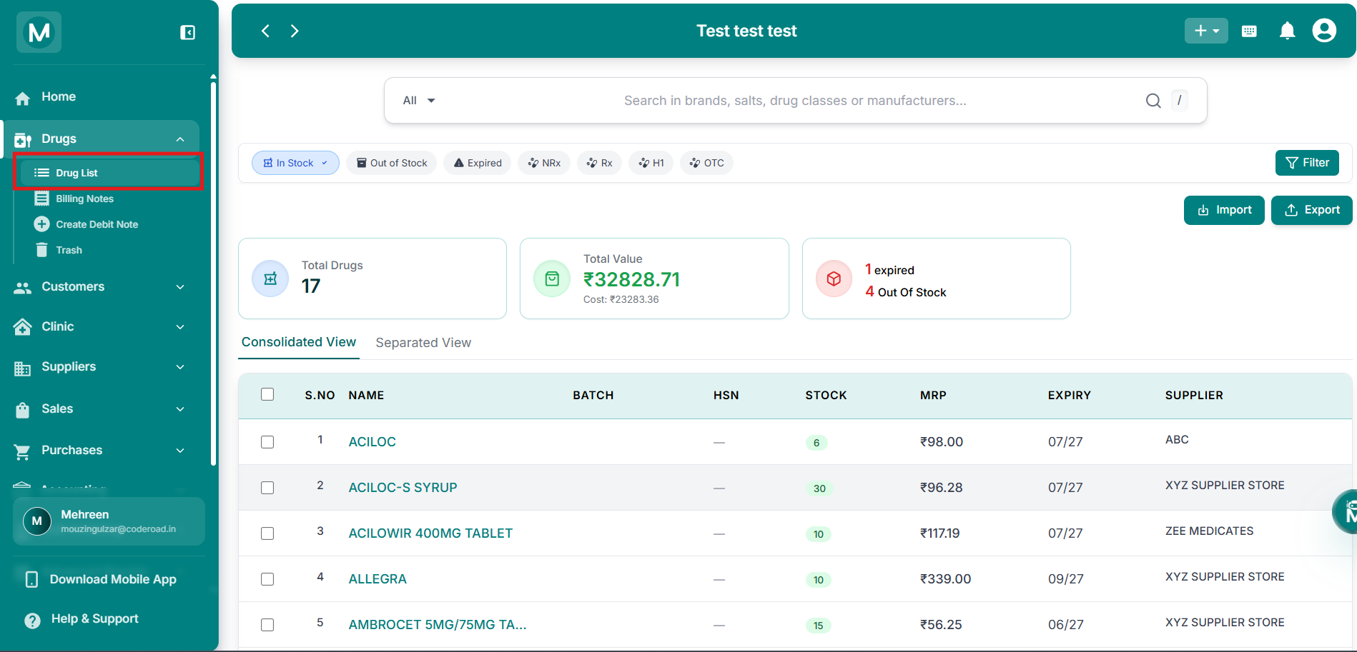Open Billing Notes in sidebar
The image size is (1357, 652).
point(84,199)
